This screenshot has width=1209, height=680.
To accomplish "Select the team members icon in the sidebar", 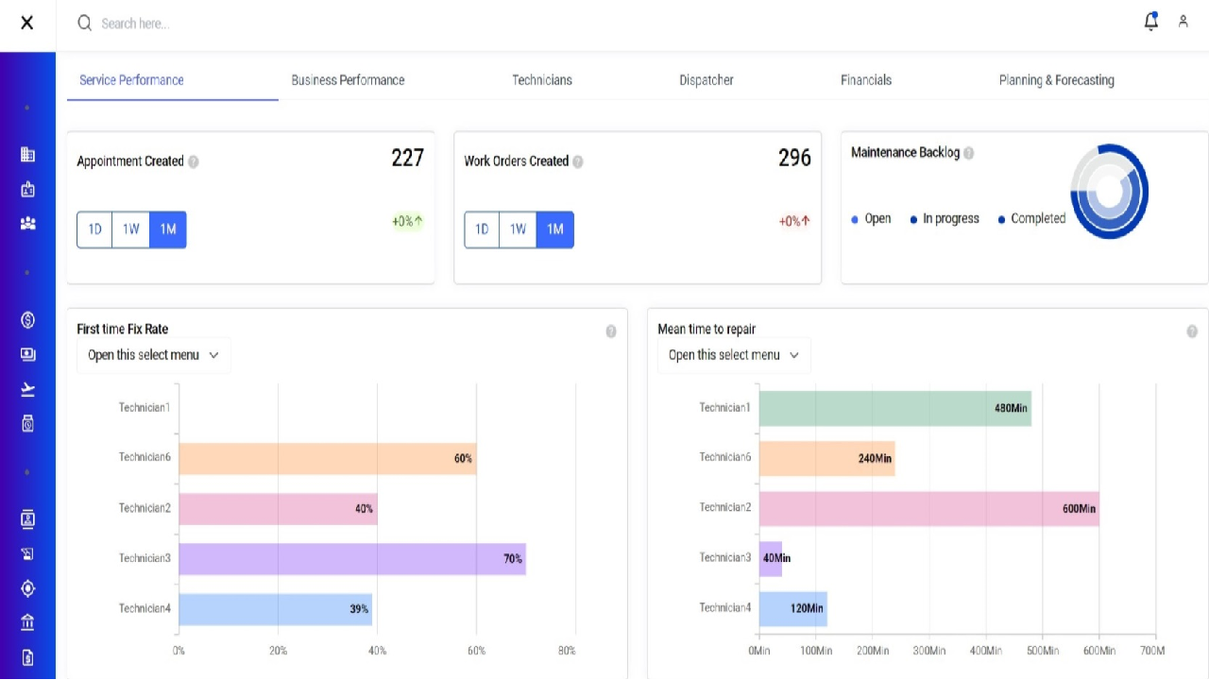I will (x=27, y=223).
